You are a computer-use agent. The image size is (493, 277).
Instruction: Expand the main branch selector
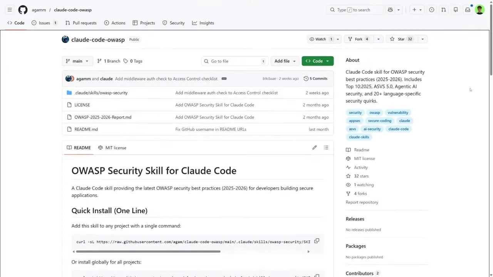pos(77,61)
